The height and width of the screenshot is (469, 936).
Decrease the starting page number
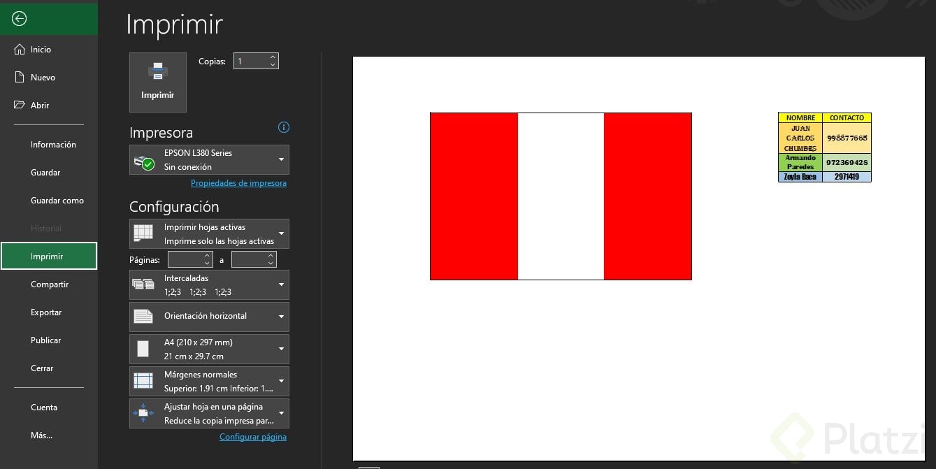click(x=207, y=264)
